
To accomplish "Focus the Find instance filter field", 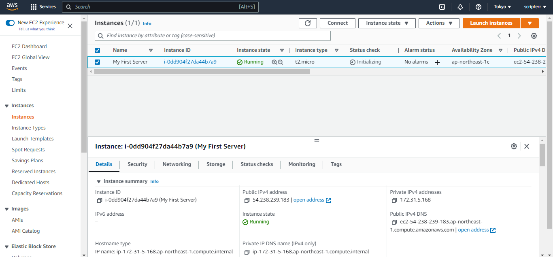I will point(213,36).
